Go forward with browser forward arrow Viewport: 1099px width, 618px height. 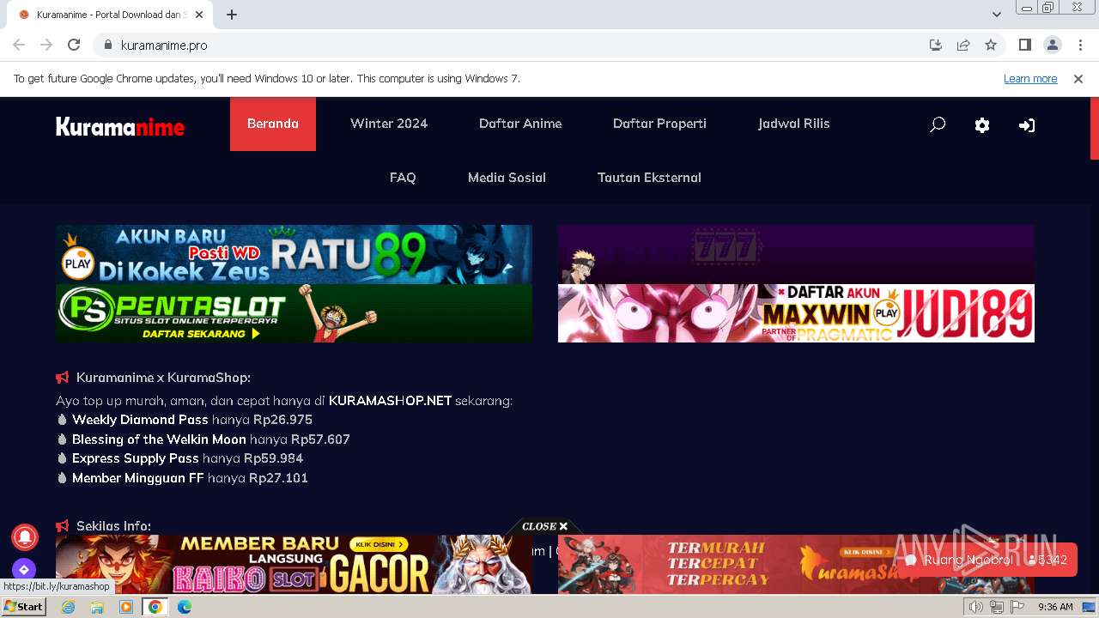click(x=46, y=45)
